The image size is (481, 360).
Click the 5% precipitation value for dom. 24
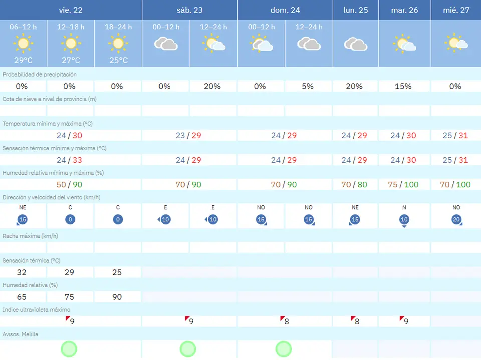click(308, 86)
